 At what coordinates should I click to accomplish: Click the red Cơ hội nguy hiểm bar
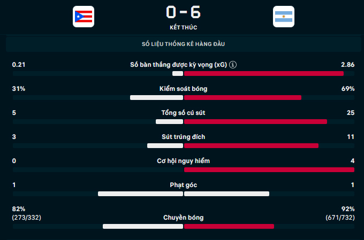point(269,170)
